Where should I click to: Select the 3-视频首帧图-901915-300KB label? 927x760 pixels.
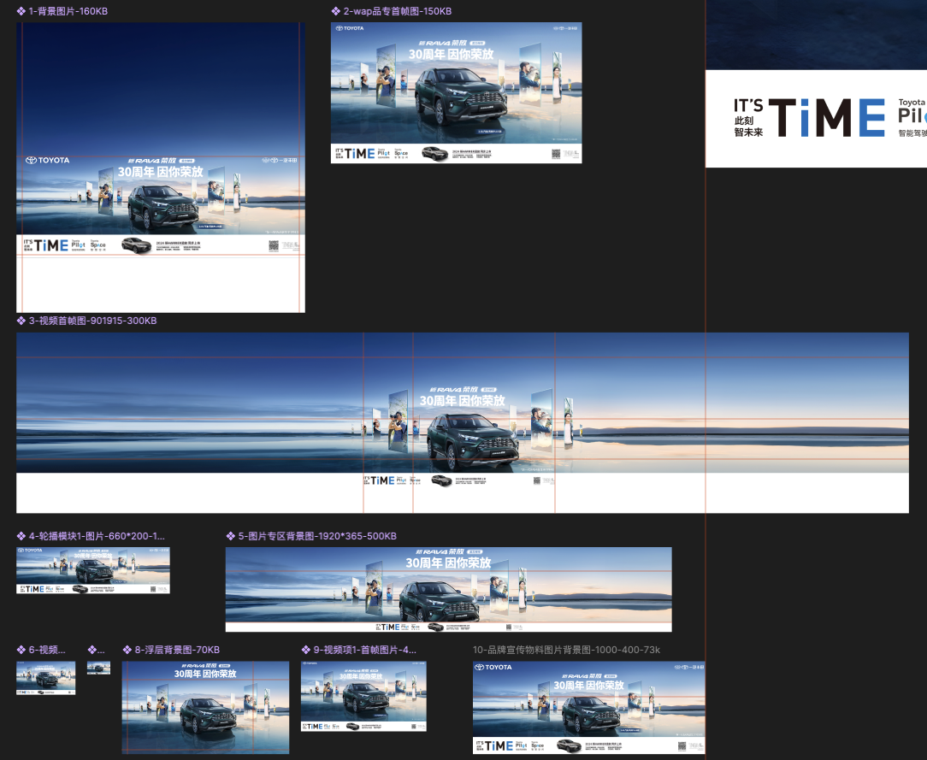[x=93, y=321]
